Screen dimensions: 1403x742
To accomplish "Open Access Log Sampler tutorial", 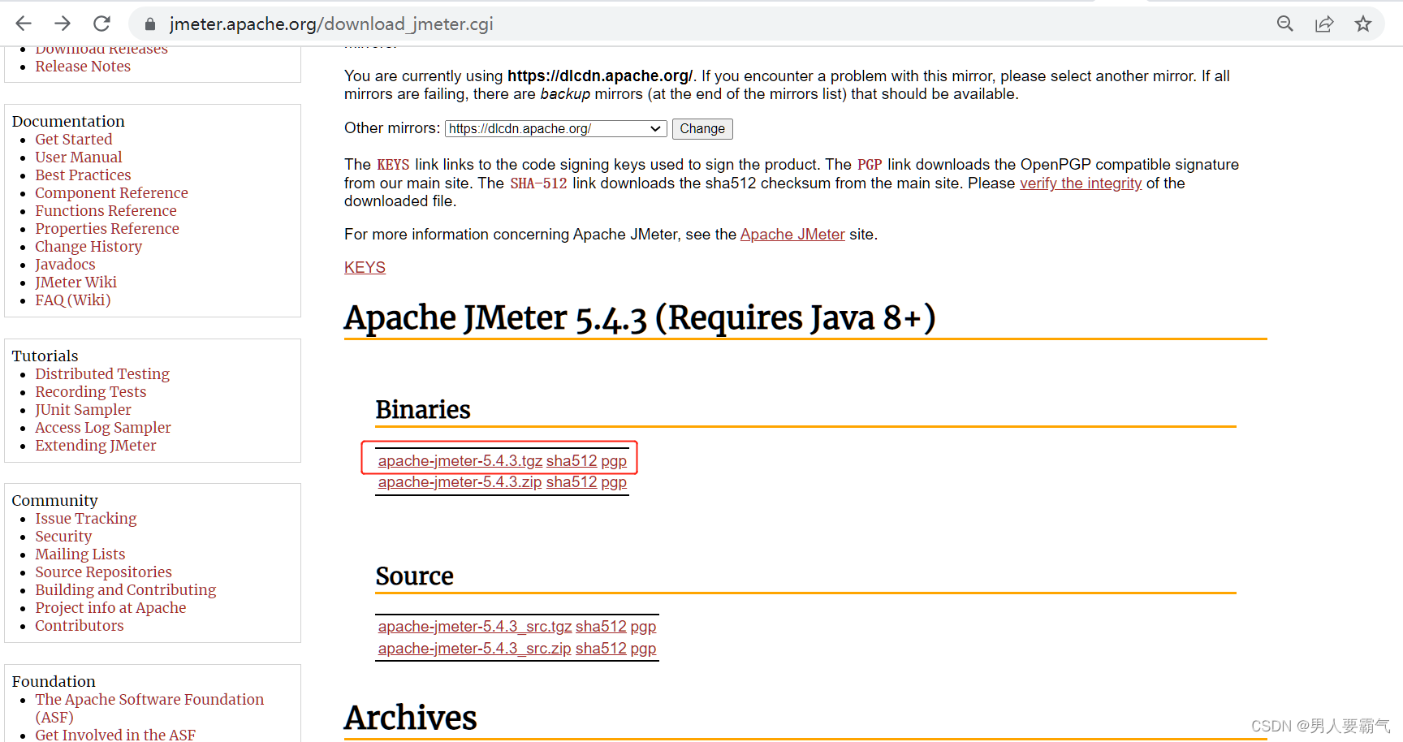I will coord(103,428).
